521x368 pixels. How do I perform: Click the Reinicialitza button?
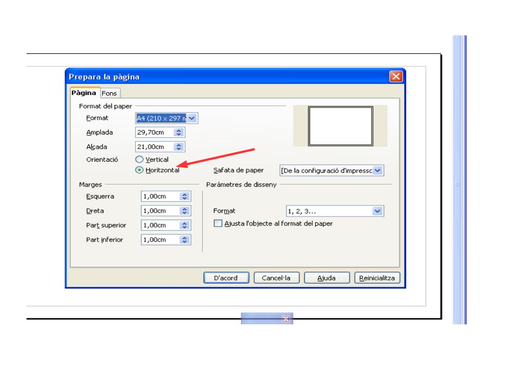(x=377, y=278)
